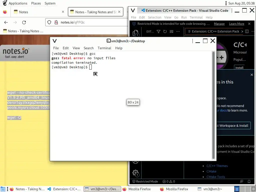Image resolution: width=256 pixels, height=192 pixels.
Task: Open the VS Code Go menu
Action: click(176, 17)
